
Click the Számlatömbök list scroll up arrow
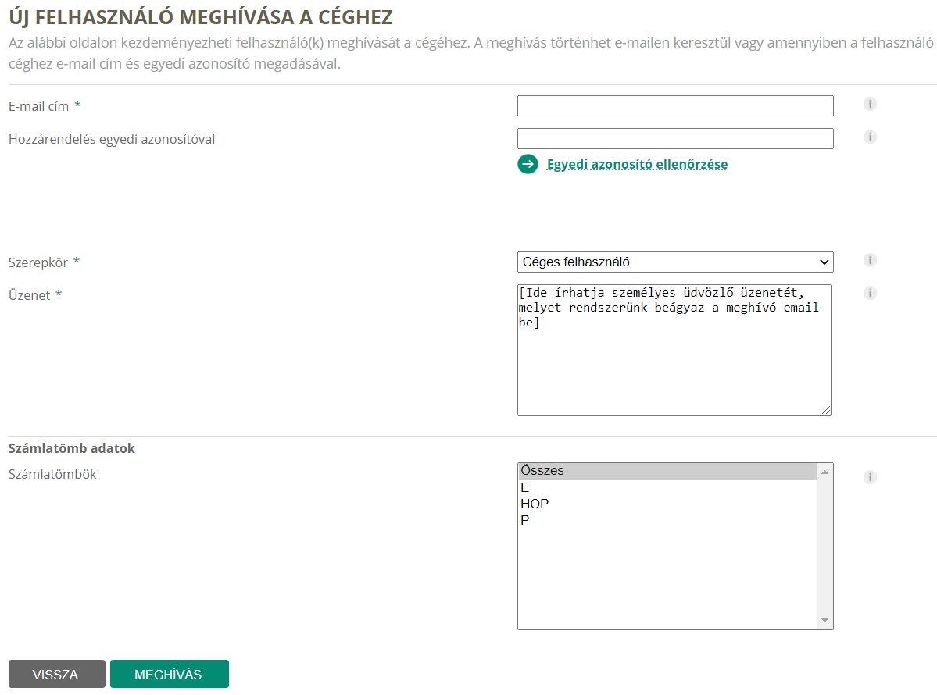click(x=824, y=472)
